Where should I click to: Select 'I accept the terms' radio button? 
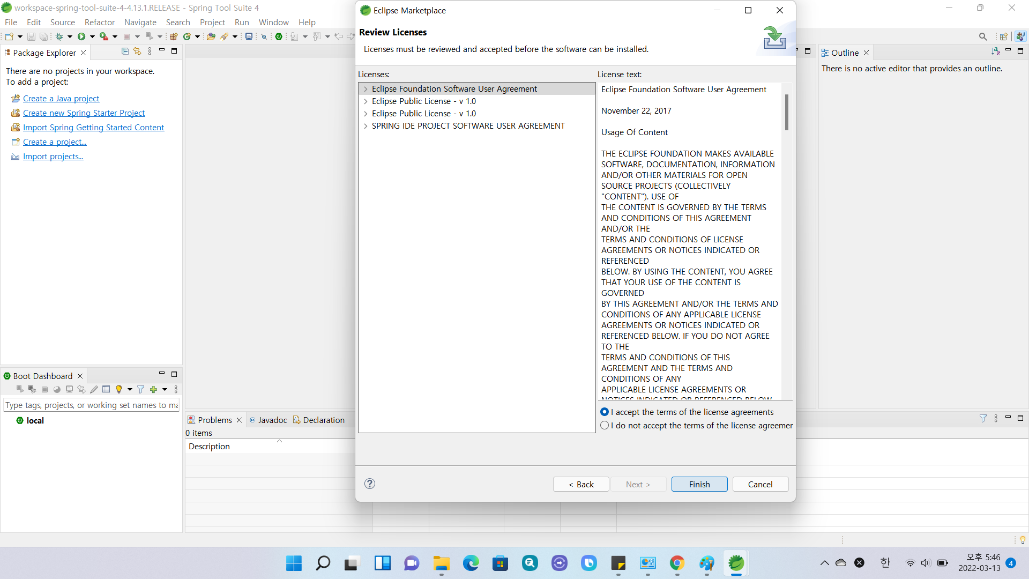(605, 412)
